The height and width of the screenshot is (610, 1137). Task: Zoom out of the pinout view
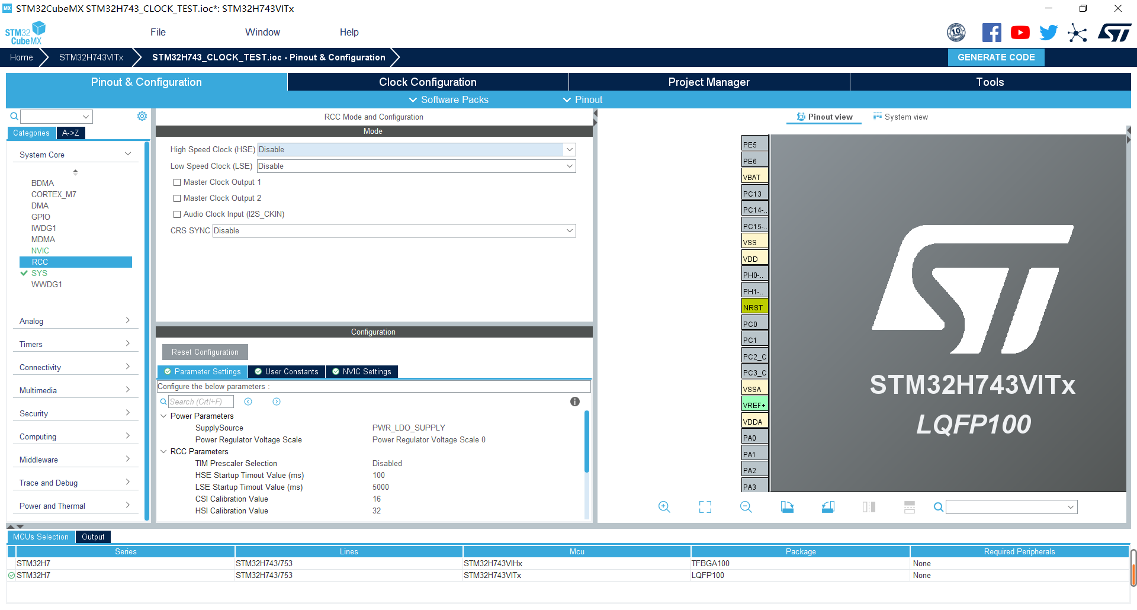tap(746, 507)
